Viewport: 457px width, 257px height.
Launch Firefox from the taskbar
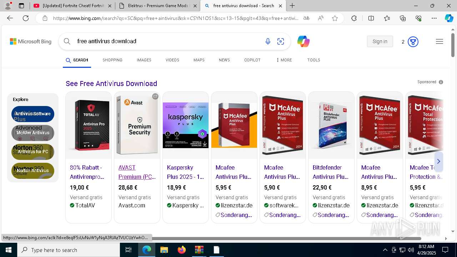tap(181, 250)
